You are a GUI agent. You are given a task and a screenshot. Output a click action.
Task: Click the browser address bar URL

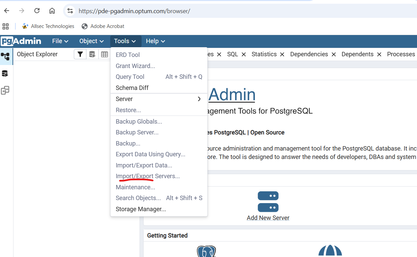click(x=134, y=11)
